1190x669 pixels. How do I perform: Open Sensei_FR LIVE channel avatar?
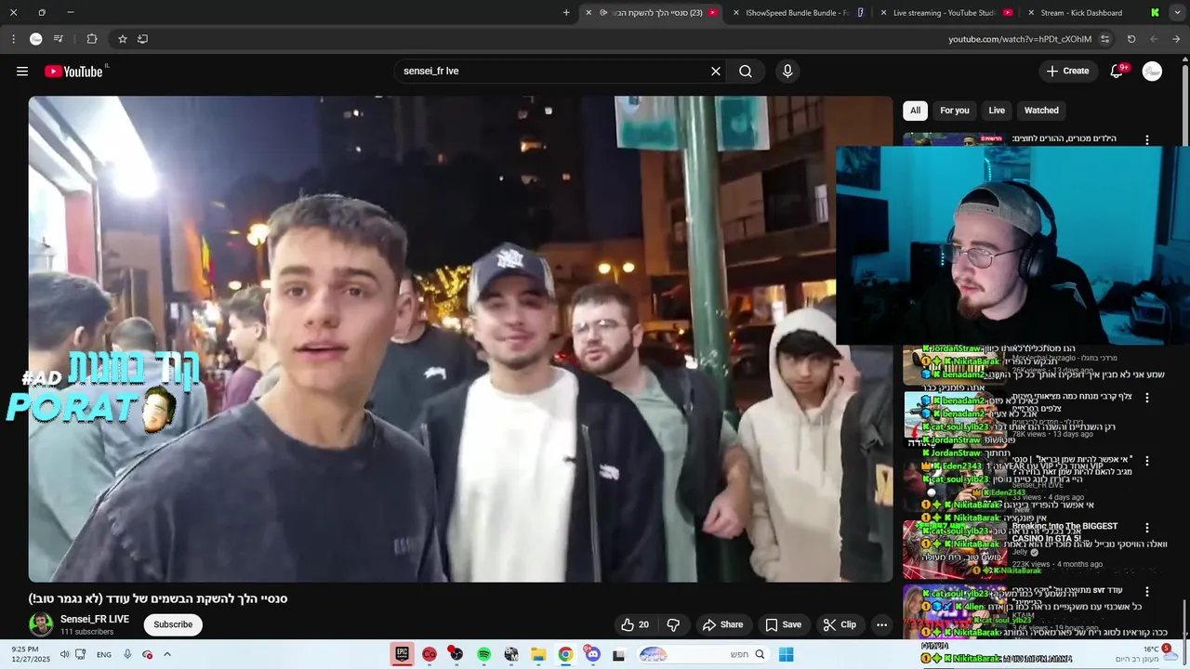[x=41, y=624]
